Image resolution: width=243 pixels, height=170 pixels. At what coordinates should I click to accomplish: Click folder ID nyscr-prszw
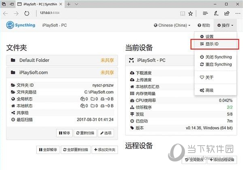click(x=103, y=85)
